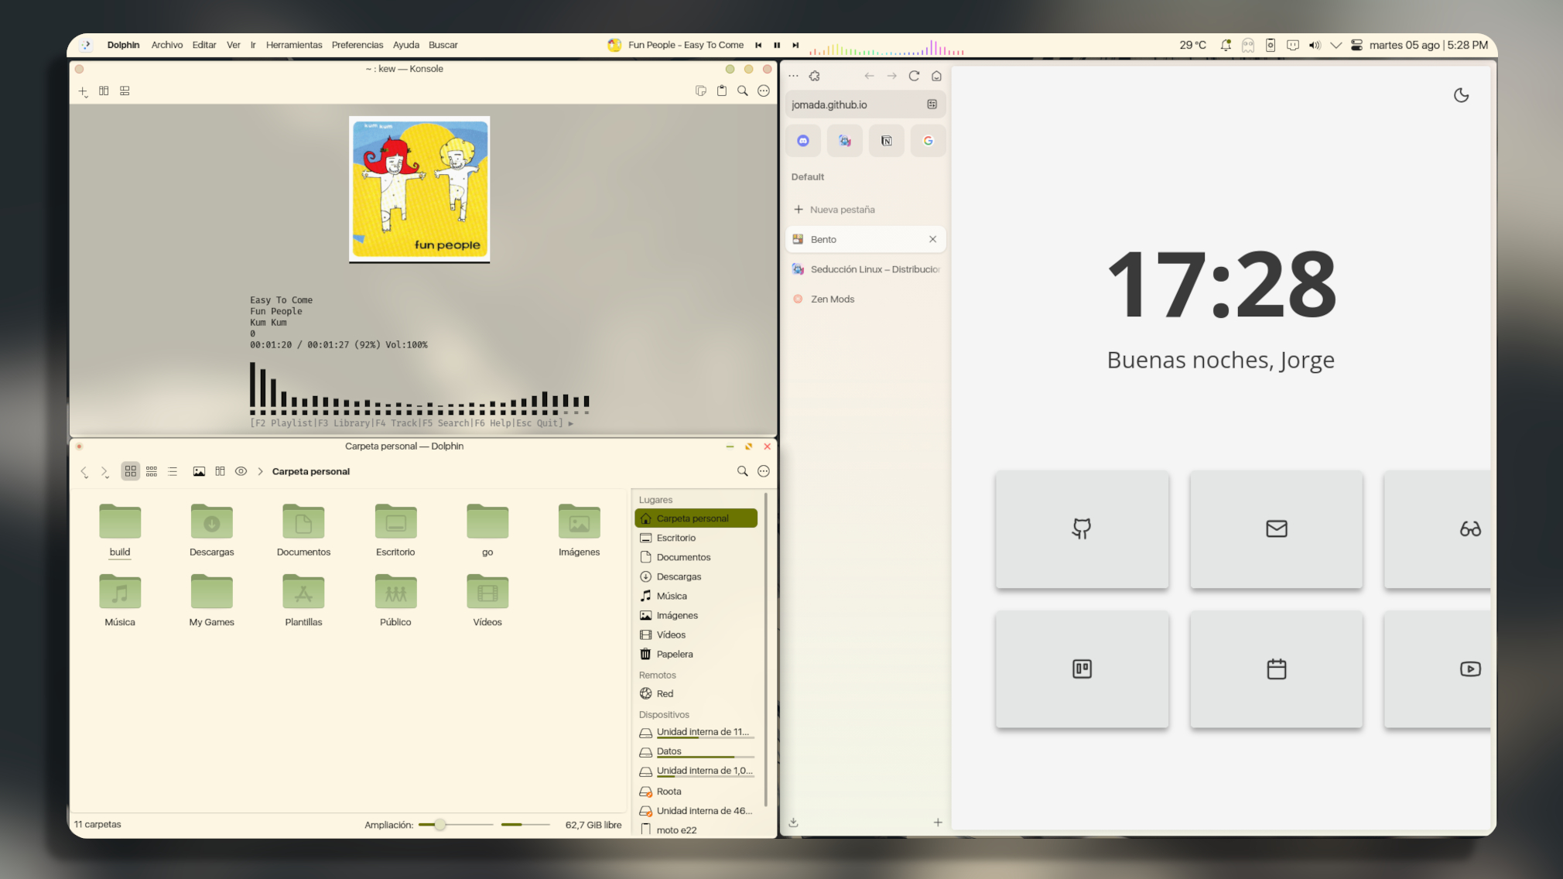1563x879 pixels.
Task: Open Escritorio in Places panel
Action: coord(696,538)
